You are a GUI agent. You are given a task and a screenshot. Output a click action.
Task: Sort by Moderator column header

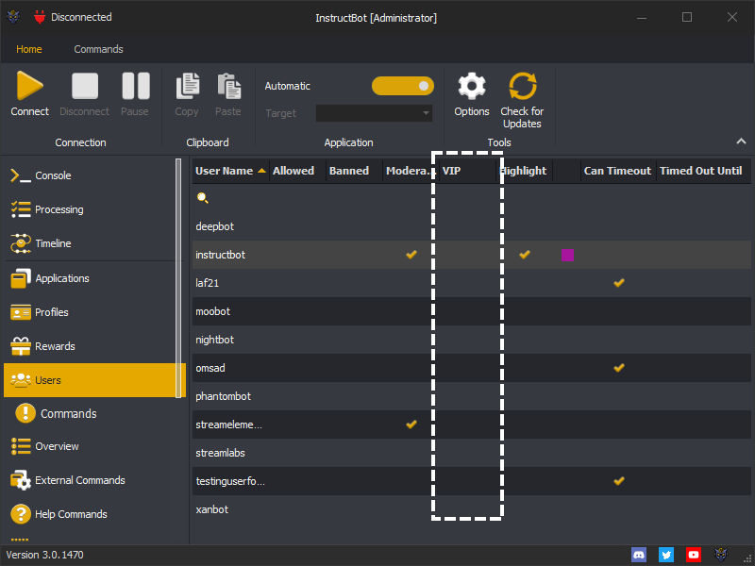click(x=411, y=171)
